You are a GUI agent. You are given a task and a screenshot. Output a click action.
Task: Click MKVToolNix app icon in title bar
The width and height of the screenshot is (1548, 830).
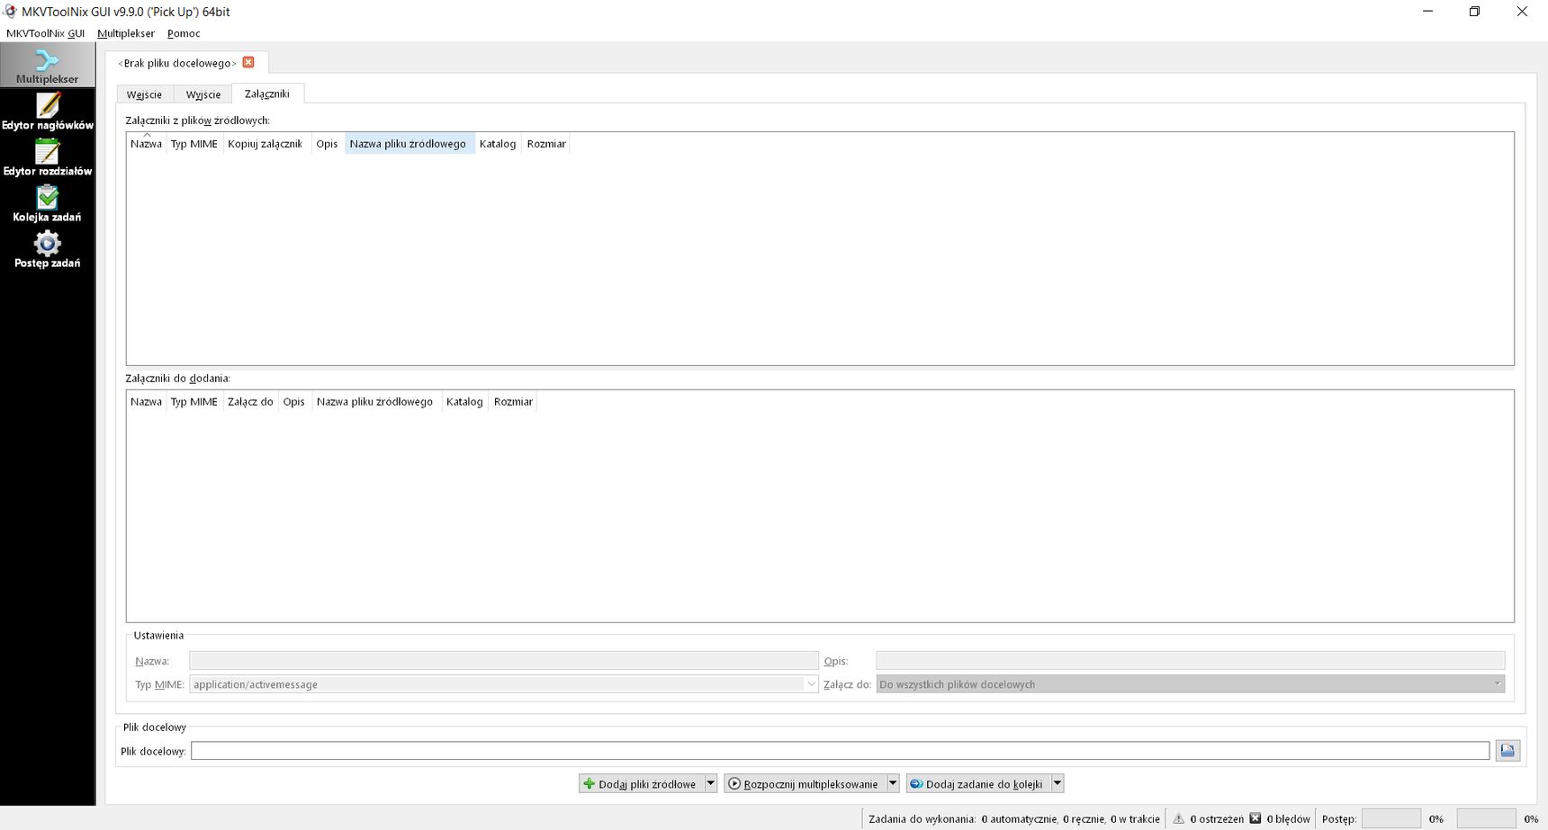10,11
